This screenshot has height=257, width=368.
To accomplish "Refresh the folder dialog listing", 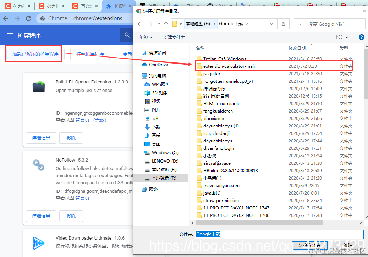I will pyautogui.click(x=284, y=24).
